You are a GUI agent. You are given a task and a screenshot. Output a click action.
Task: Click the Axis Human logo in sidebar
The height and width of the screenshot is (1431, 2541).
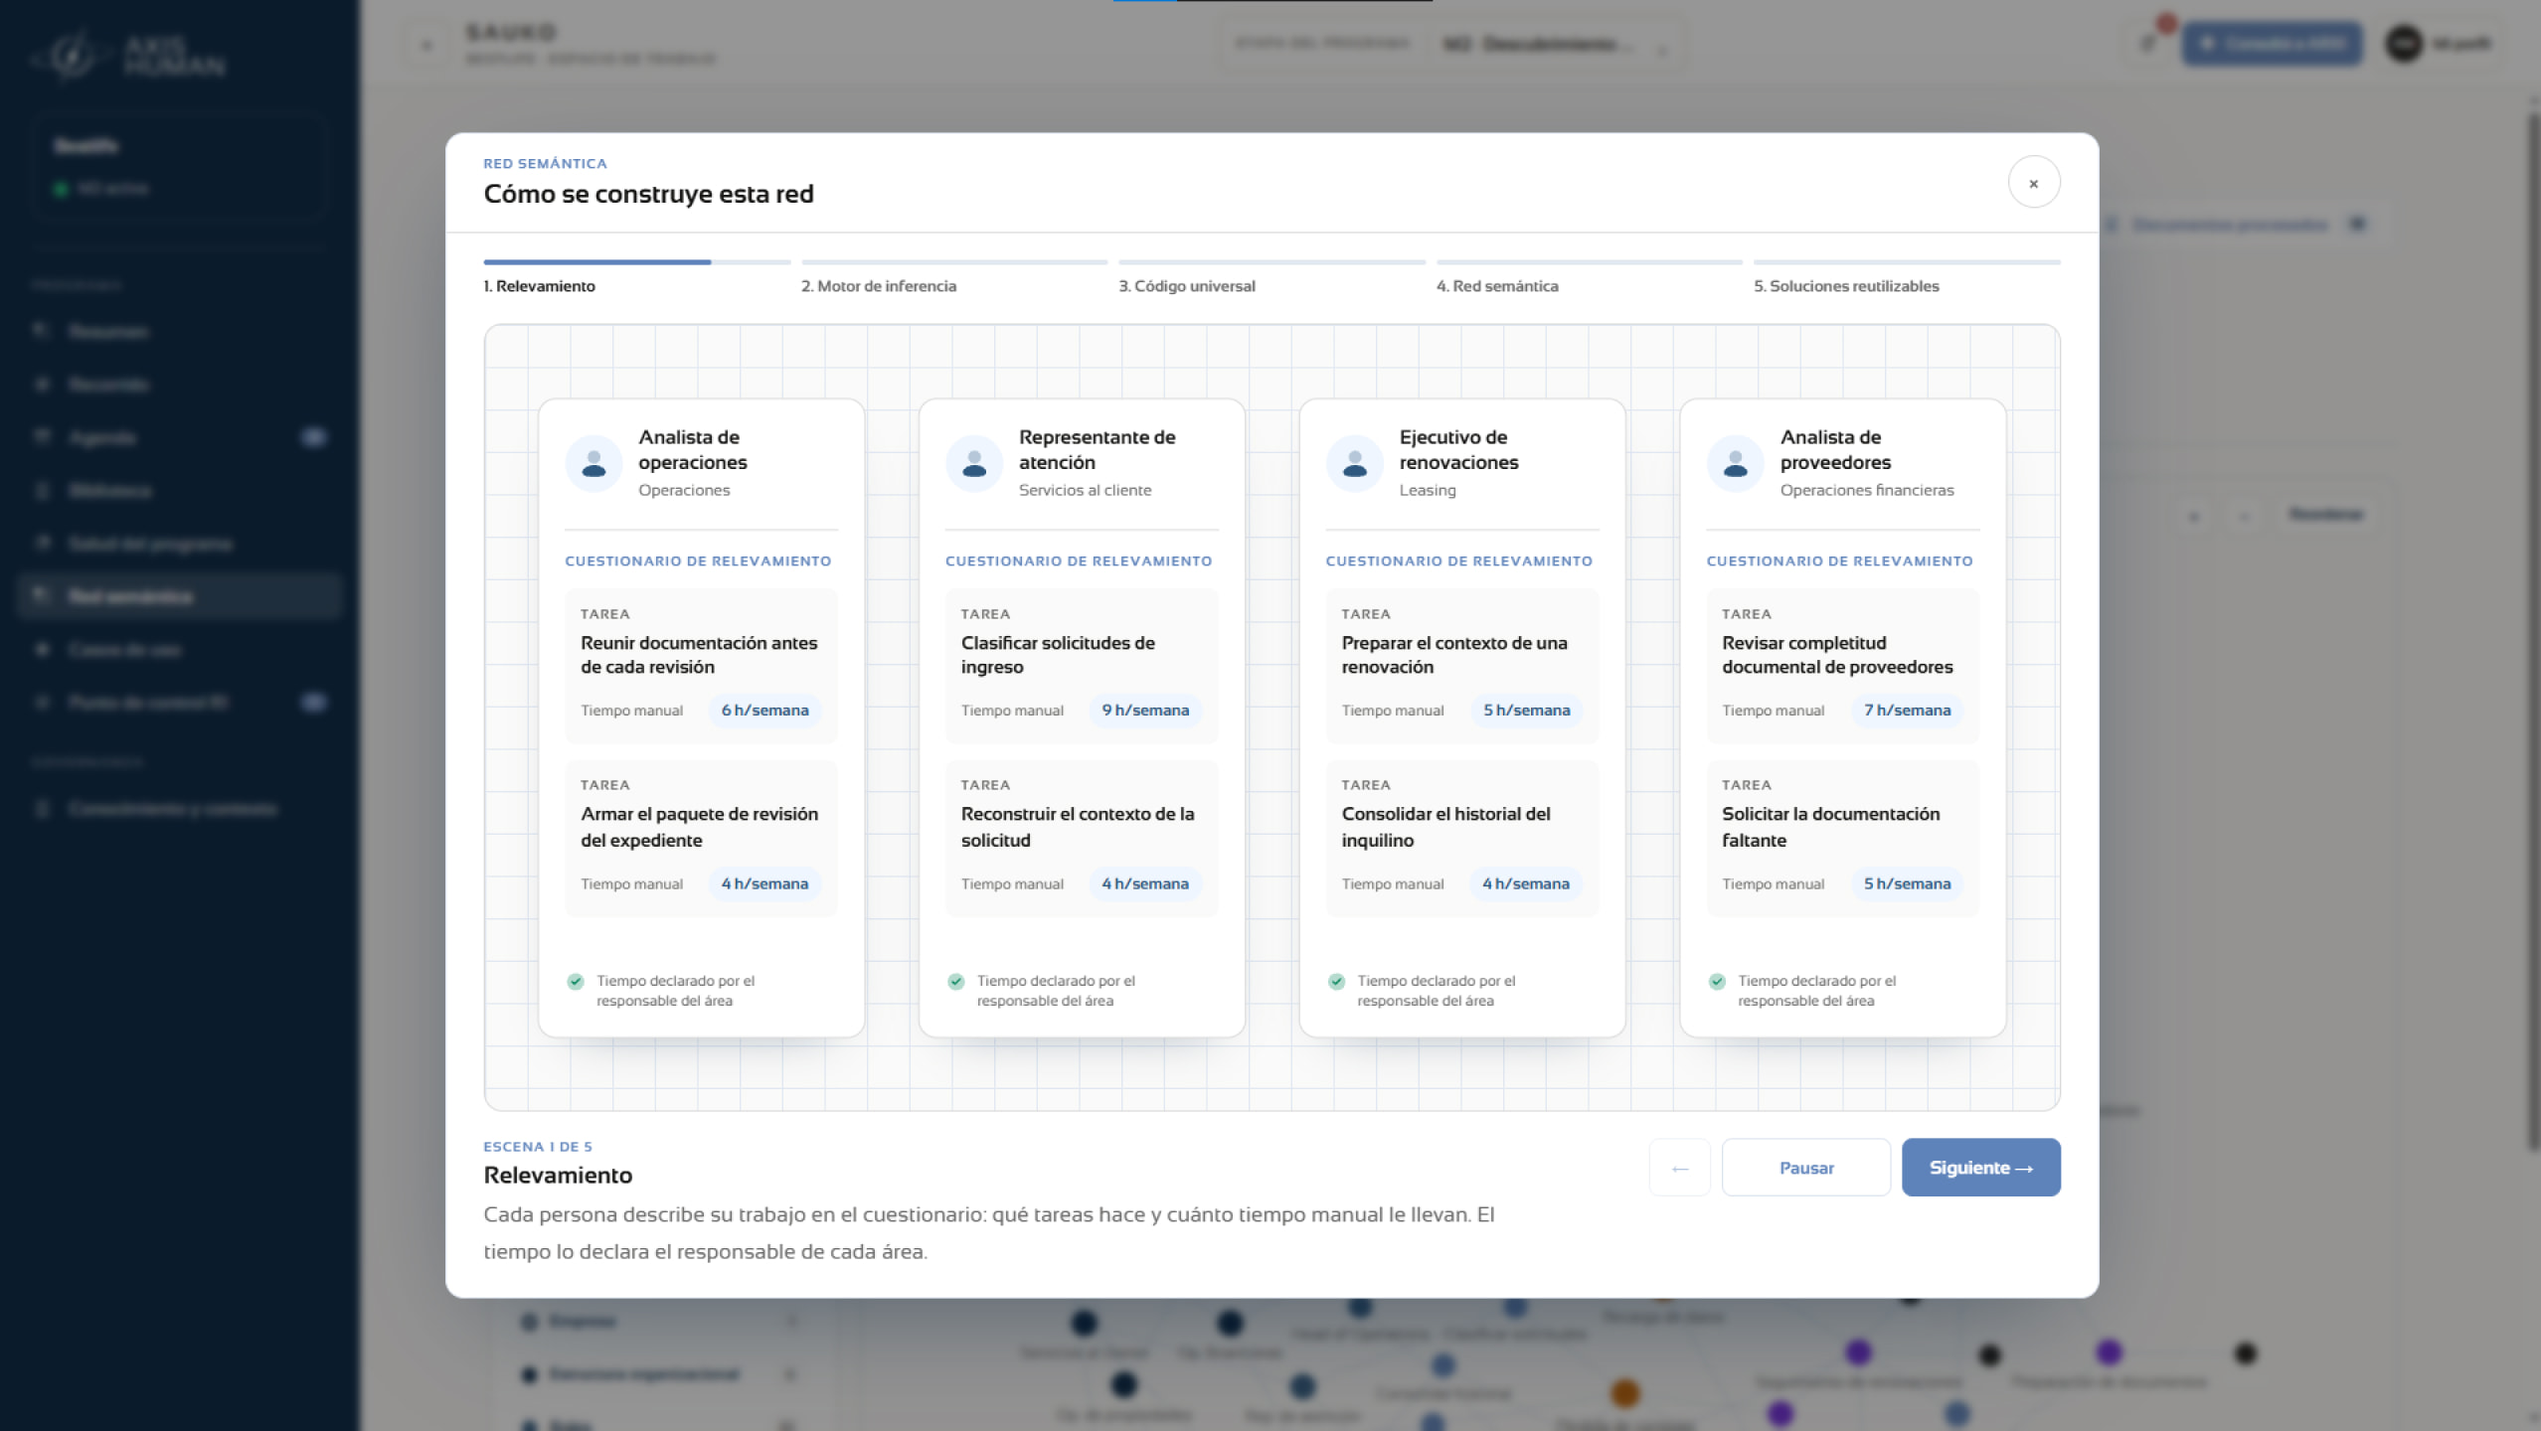tap(129, 56)
